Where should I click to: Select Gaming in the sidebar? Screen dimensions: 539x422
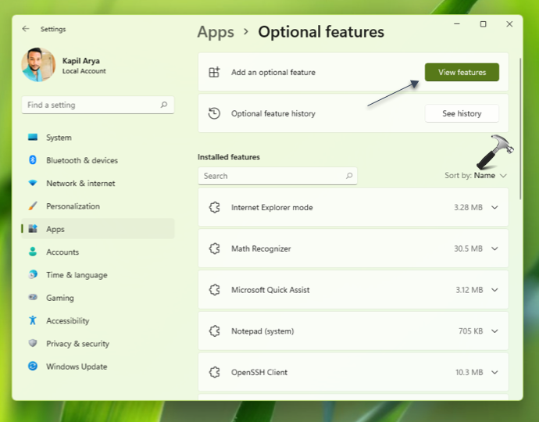[x=59, y=298]
